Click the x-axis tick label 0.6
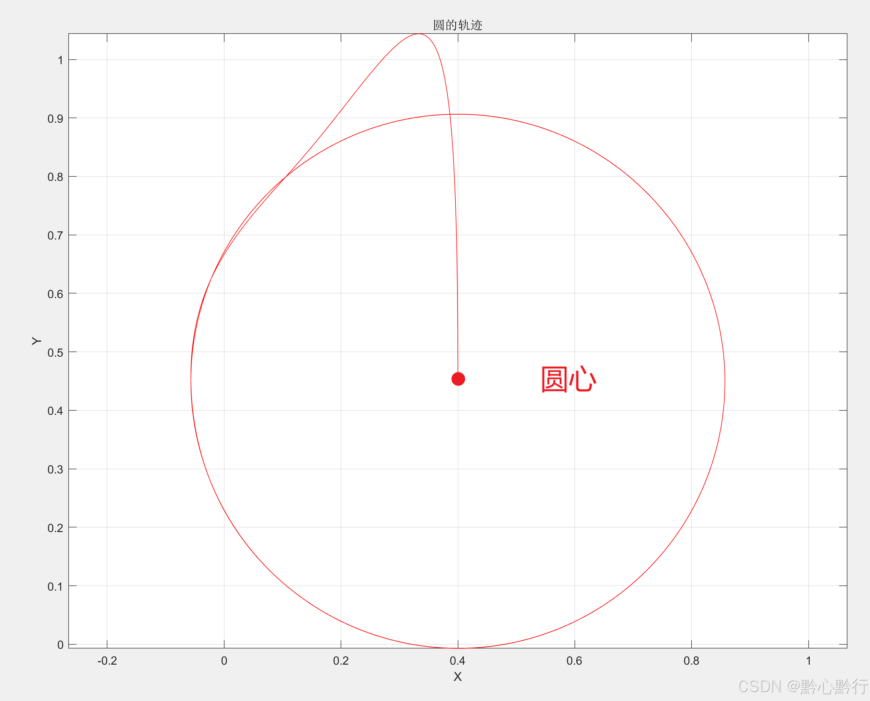Viewport: 870px width, 701px height. (x=574, y=661)
